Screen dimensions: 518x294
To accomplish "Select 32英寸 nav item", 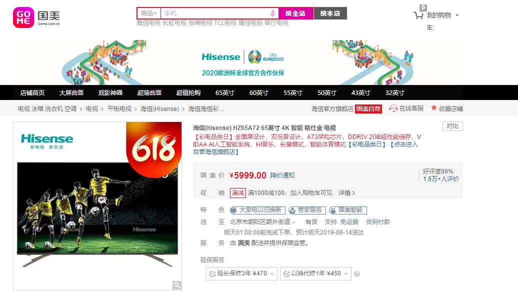I will (395, 93).
